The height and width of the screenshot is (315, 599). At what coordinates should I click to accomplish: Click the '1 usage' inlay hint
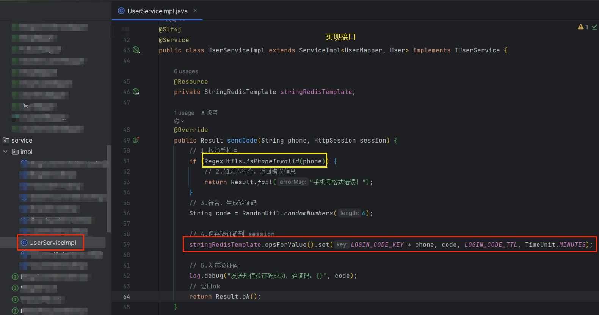[184, 113]
